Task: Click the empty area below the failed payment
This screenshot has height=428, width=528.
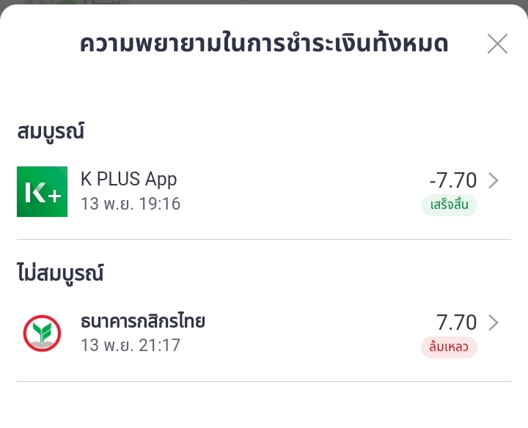Action: 264,407
